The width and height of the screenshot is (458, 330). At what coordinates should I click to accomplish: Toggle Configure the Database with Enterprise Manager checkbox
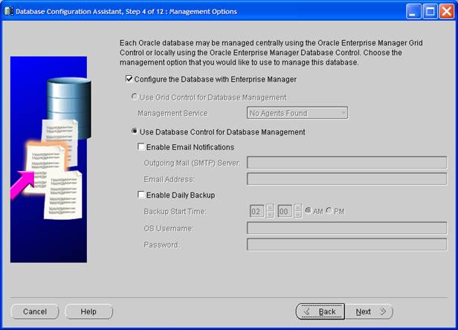click(x=129, y=79)
